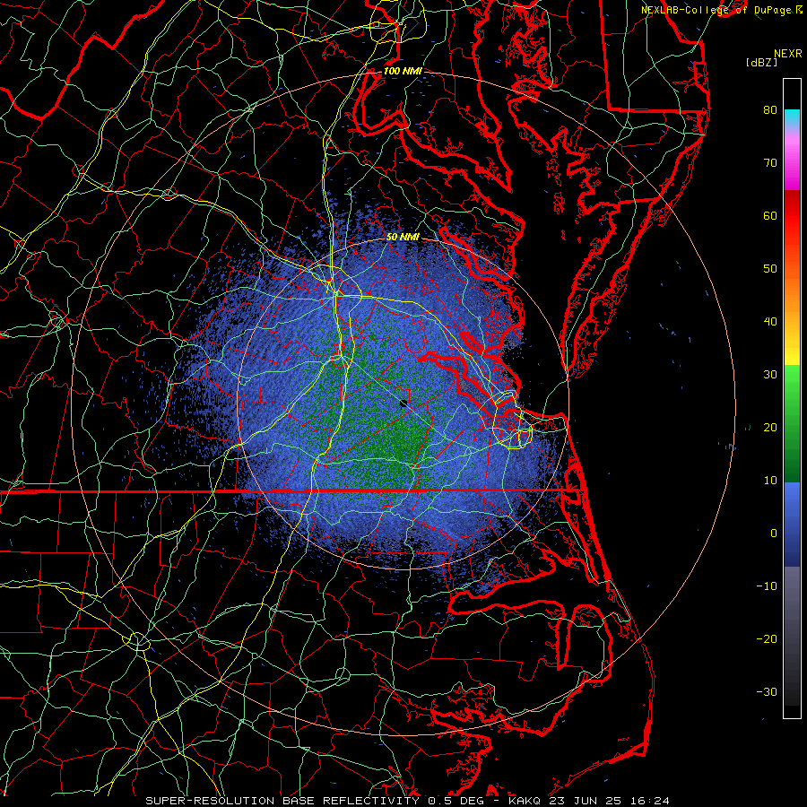Click the 10 value on the dBZ scale

[x=770, y=481]
